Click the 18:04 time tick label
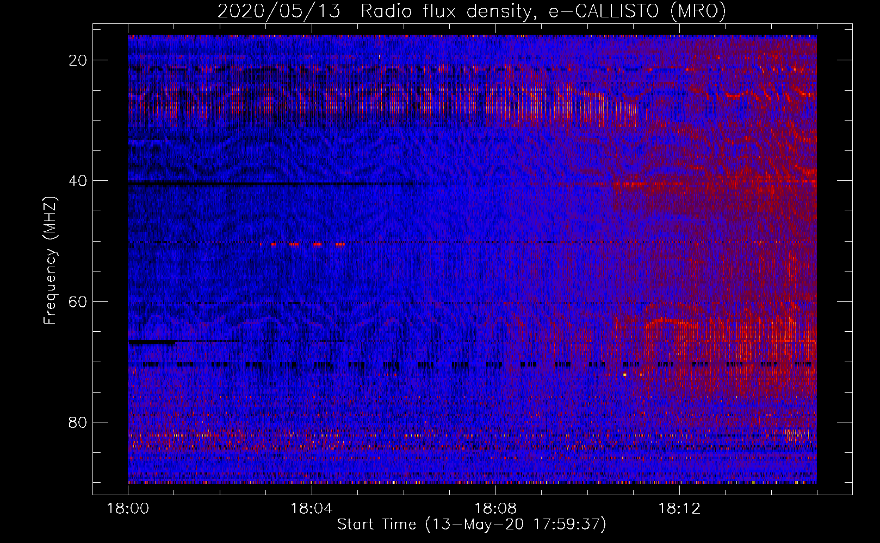The width and height of the screenshot is (880, 543). pyautogui.click(x=312, y=509)
